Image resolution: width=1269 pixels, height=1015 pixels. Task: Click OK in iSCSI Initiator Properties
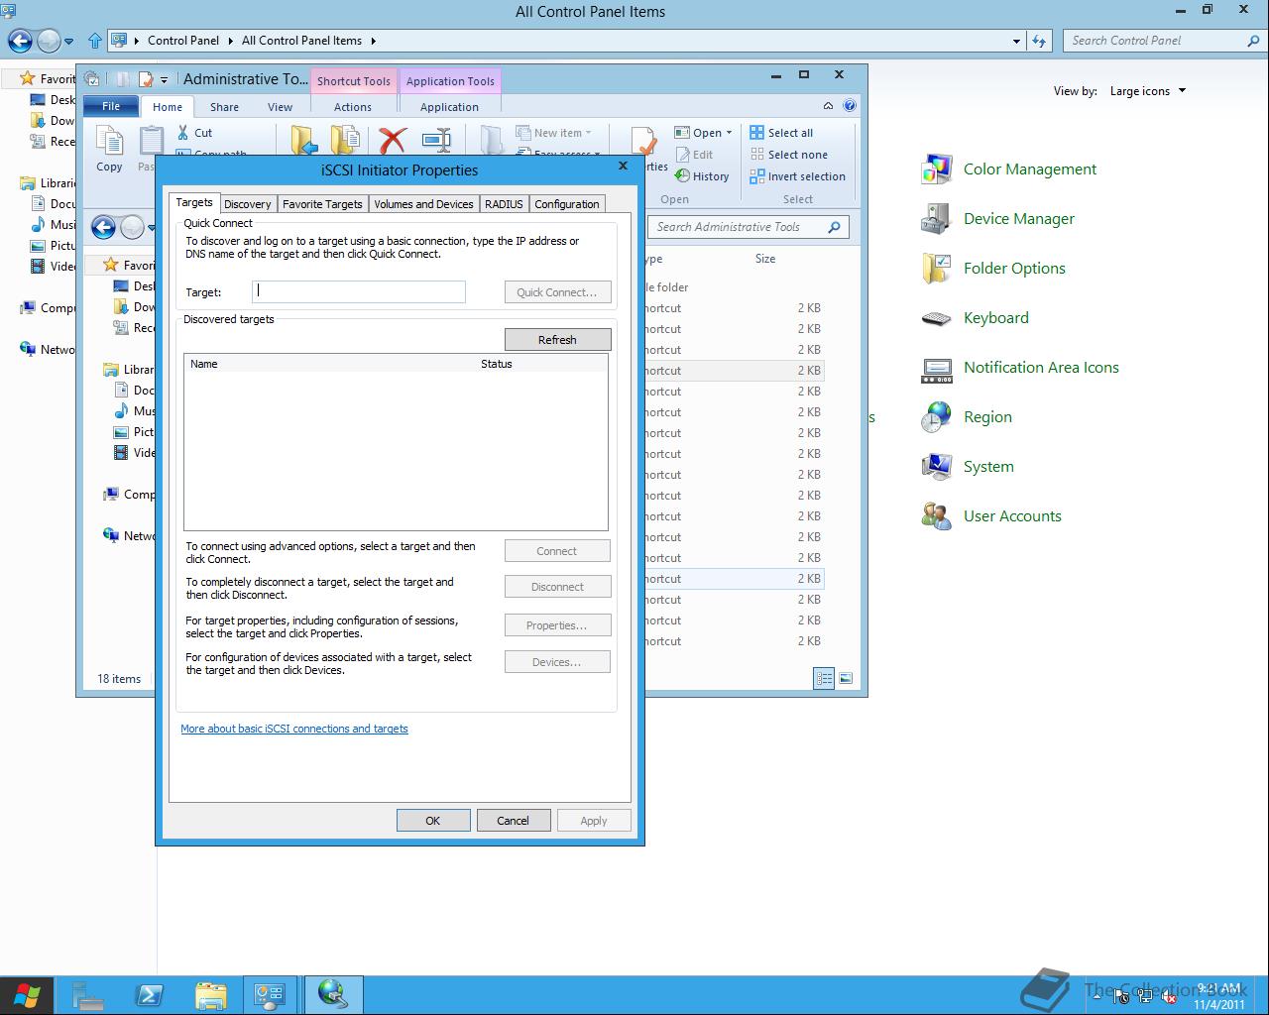click(433, 821)
